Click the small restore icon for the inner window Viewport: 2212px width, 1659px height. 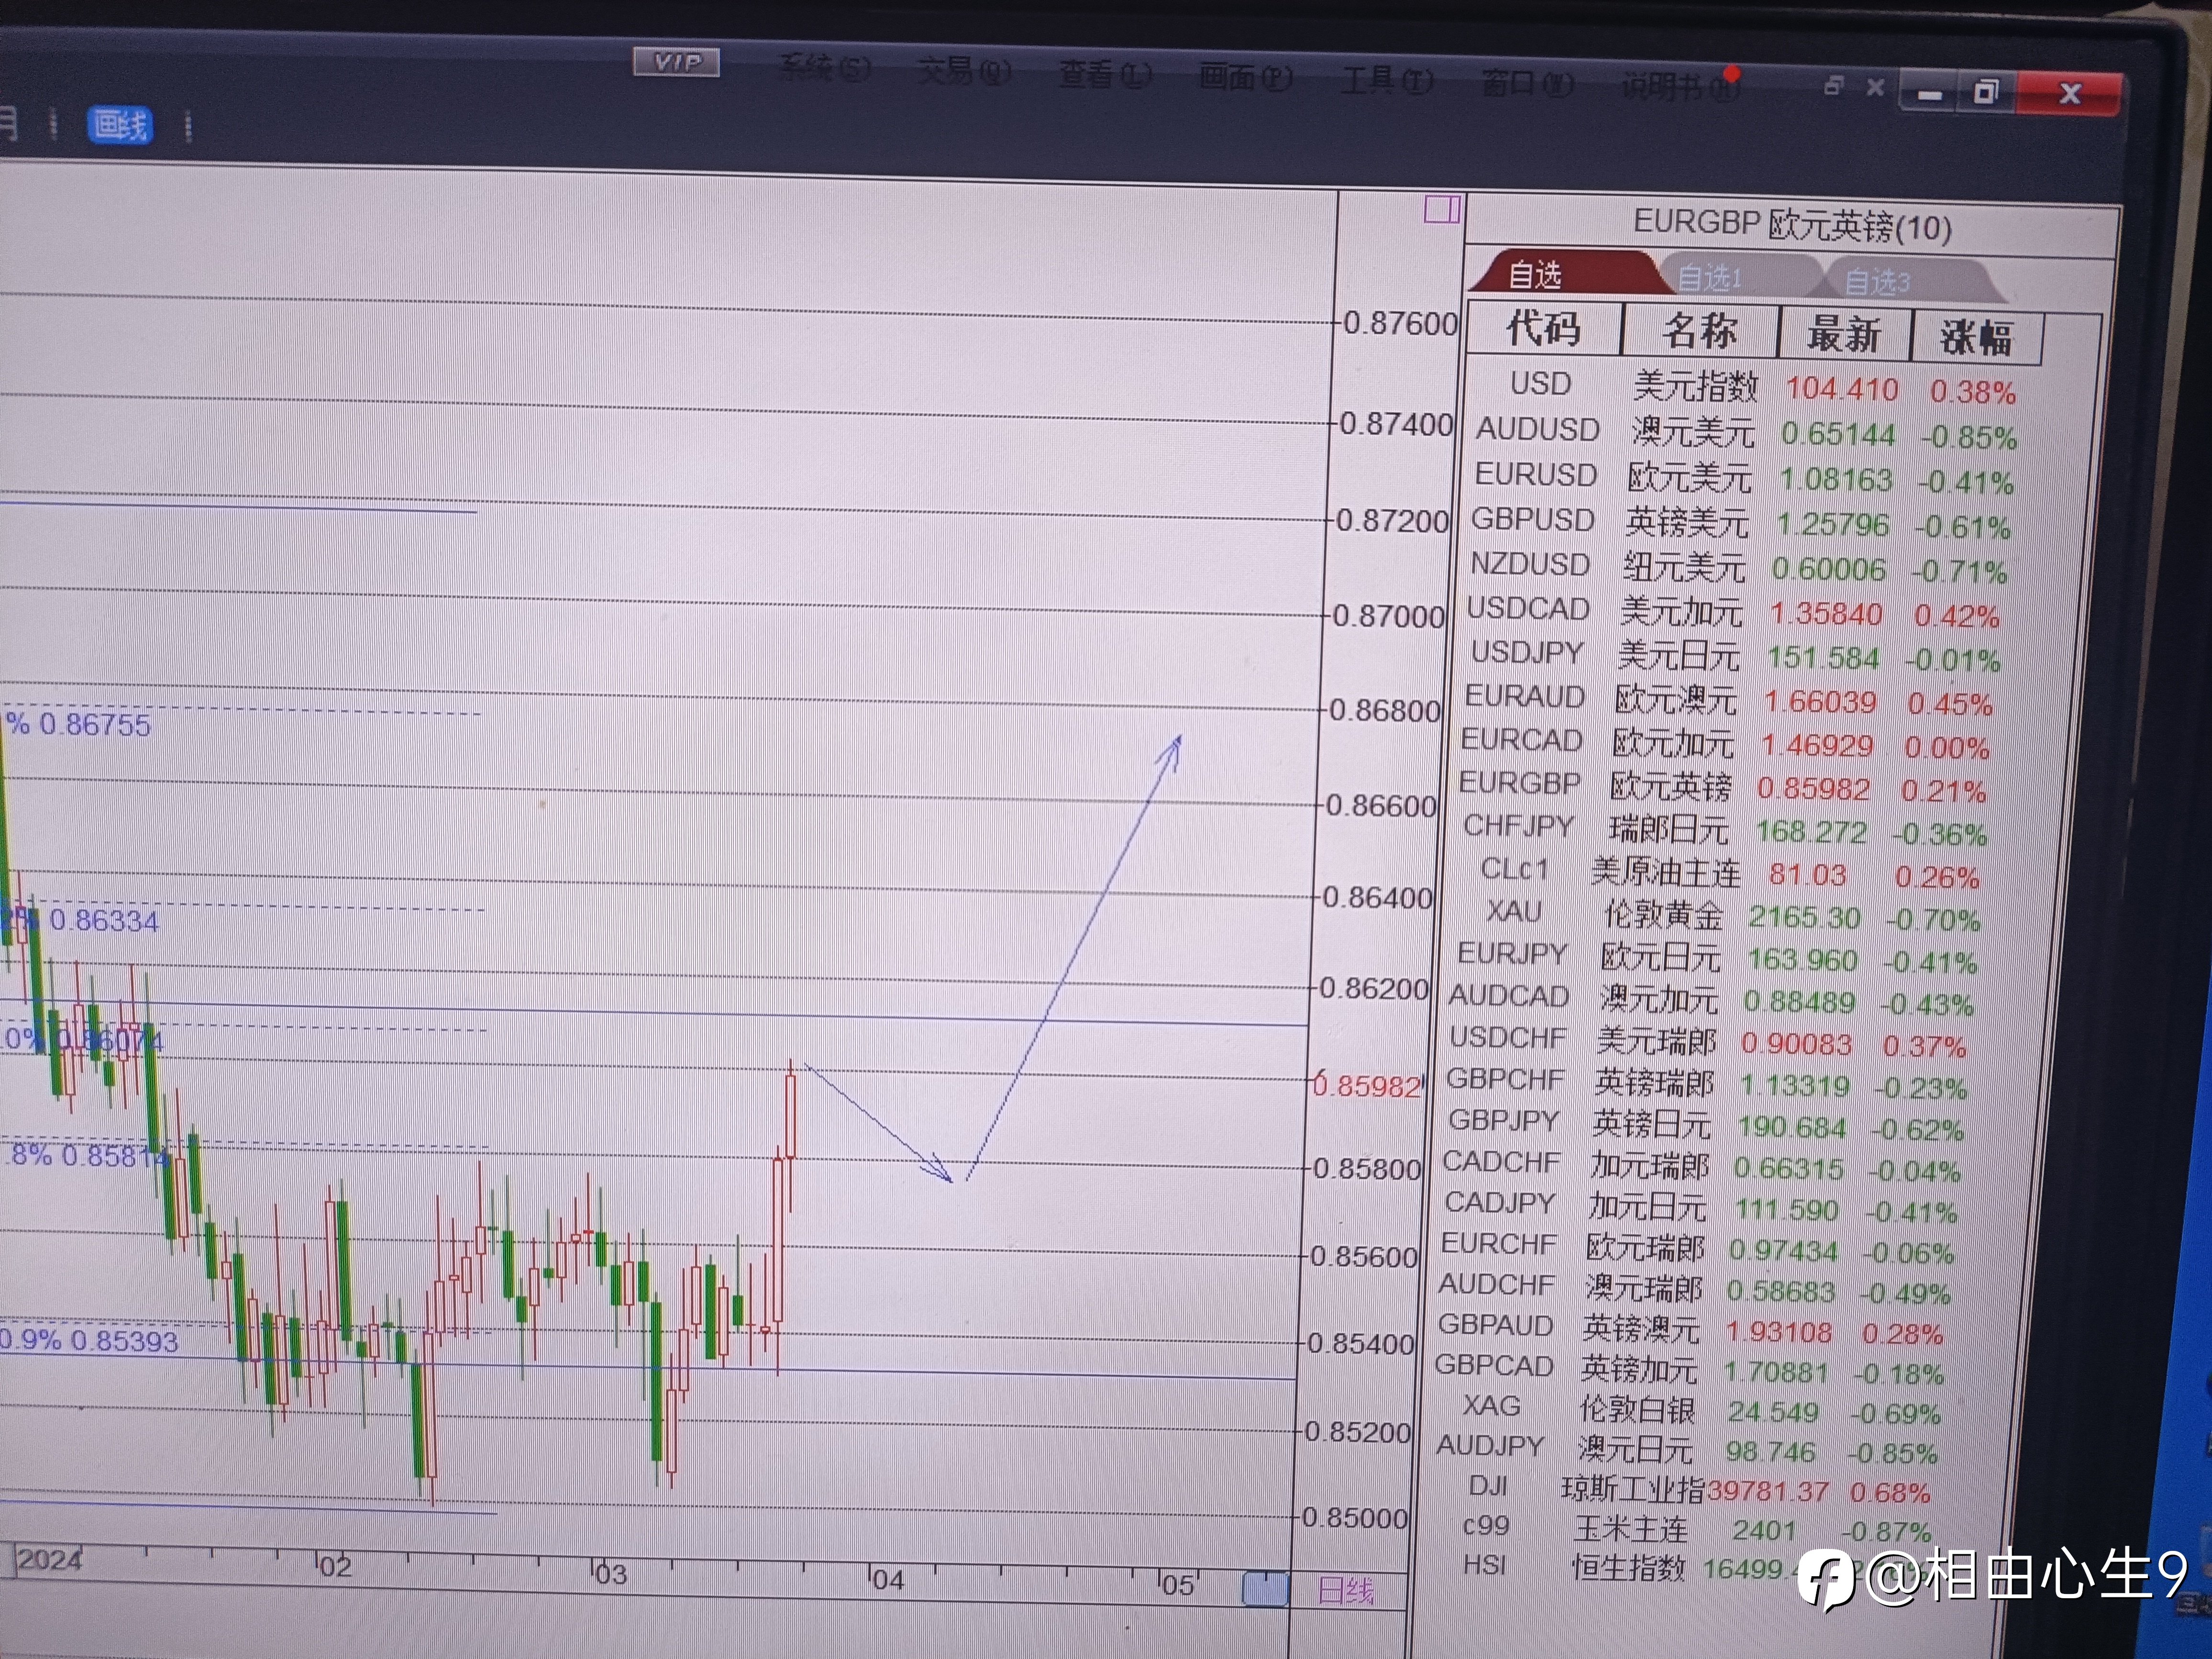click(x=1833, y=86)
